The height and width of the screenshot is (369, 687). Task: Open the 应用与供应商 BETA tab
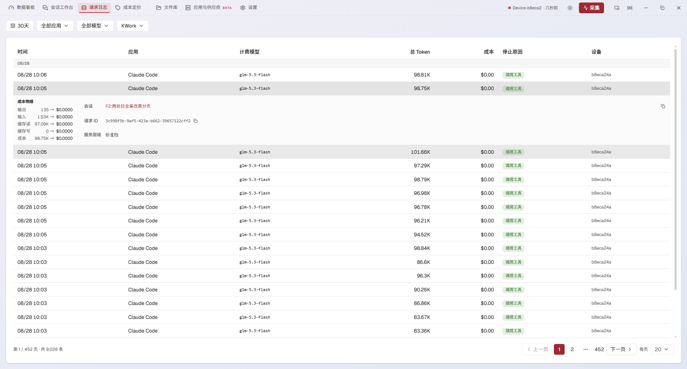pos(209,8)
